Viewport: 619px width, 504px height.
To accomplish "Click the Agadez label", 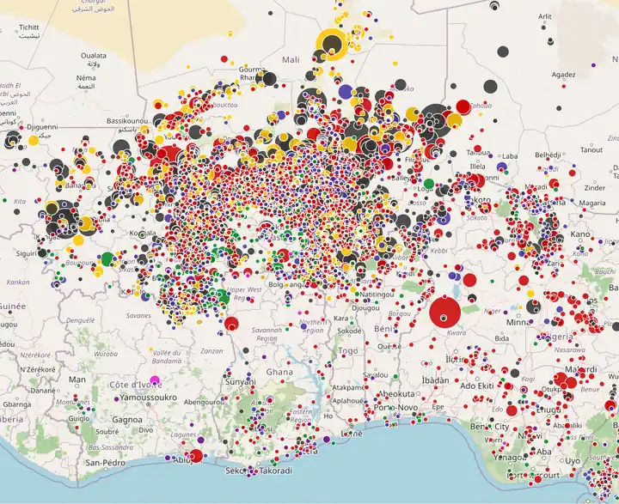I will [563, 75].
